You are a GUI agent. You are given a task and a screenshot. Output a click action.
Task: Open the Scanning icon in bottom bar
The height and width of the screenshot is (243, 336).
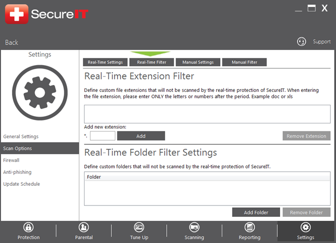[194, 227]
